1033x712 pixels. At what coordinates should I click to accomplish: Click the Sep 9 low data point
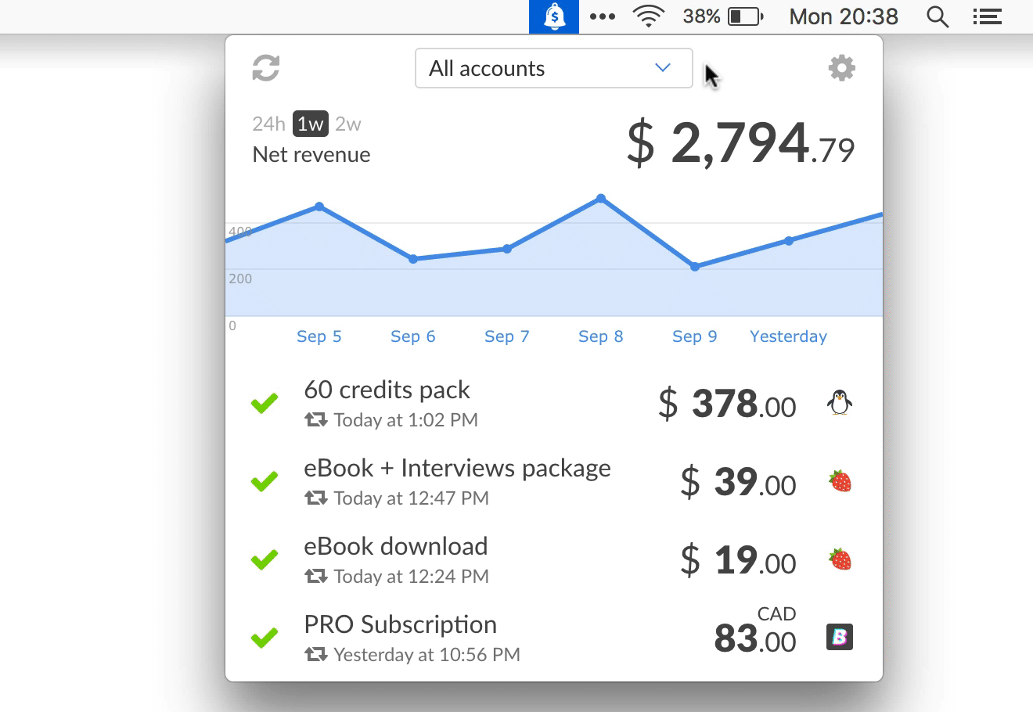(695, 267)
